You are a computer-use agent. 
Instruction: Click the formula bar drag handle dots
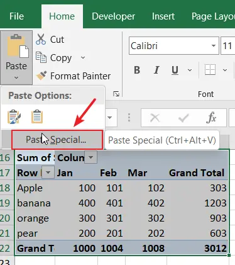(129, 118)
